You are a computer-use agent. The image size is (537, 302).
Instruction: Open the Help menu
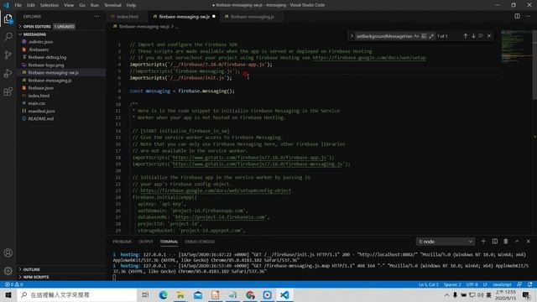tap(131, 5)
